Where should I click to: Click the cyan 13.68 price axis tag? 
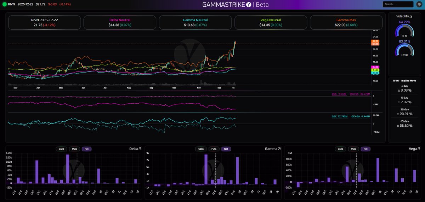[375, 73]
